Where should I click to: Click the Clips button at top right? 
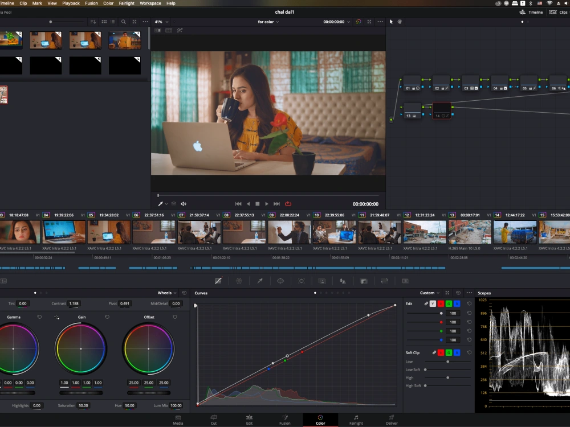[x=559, y=12]
